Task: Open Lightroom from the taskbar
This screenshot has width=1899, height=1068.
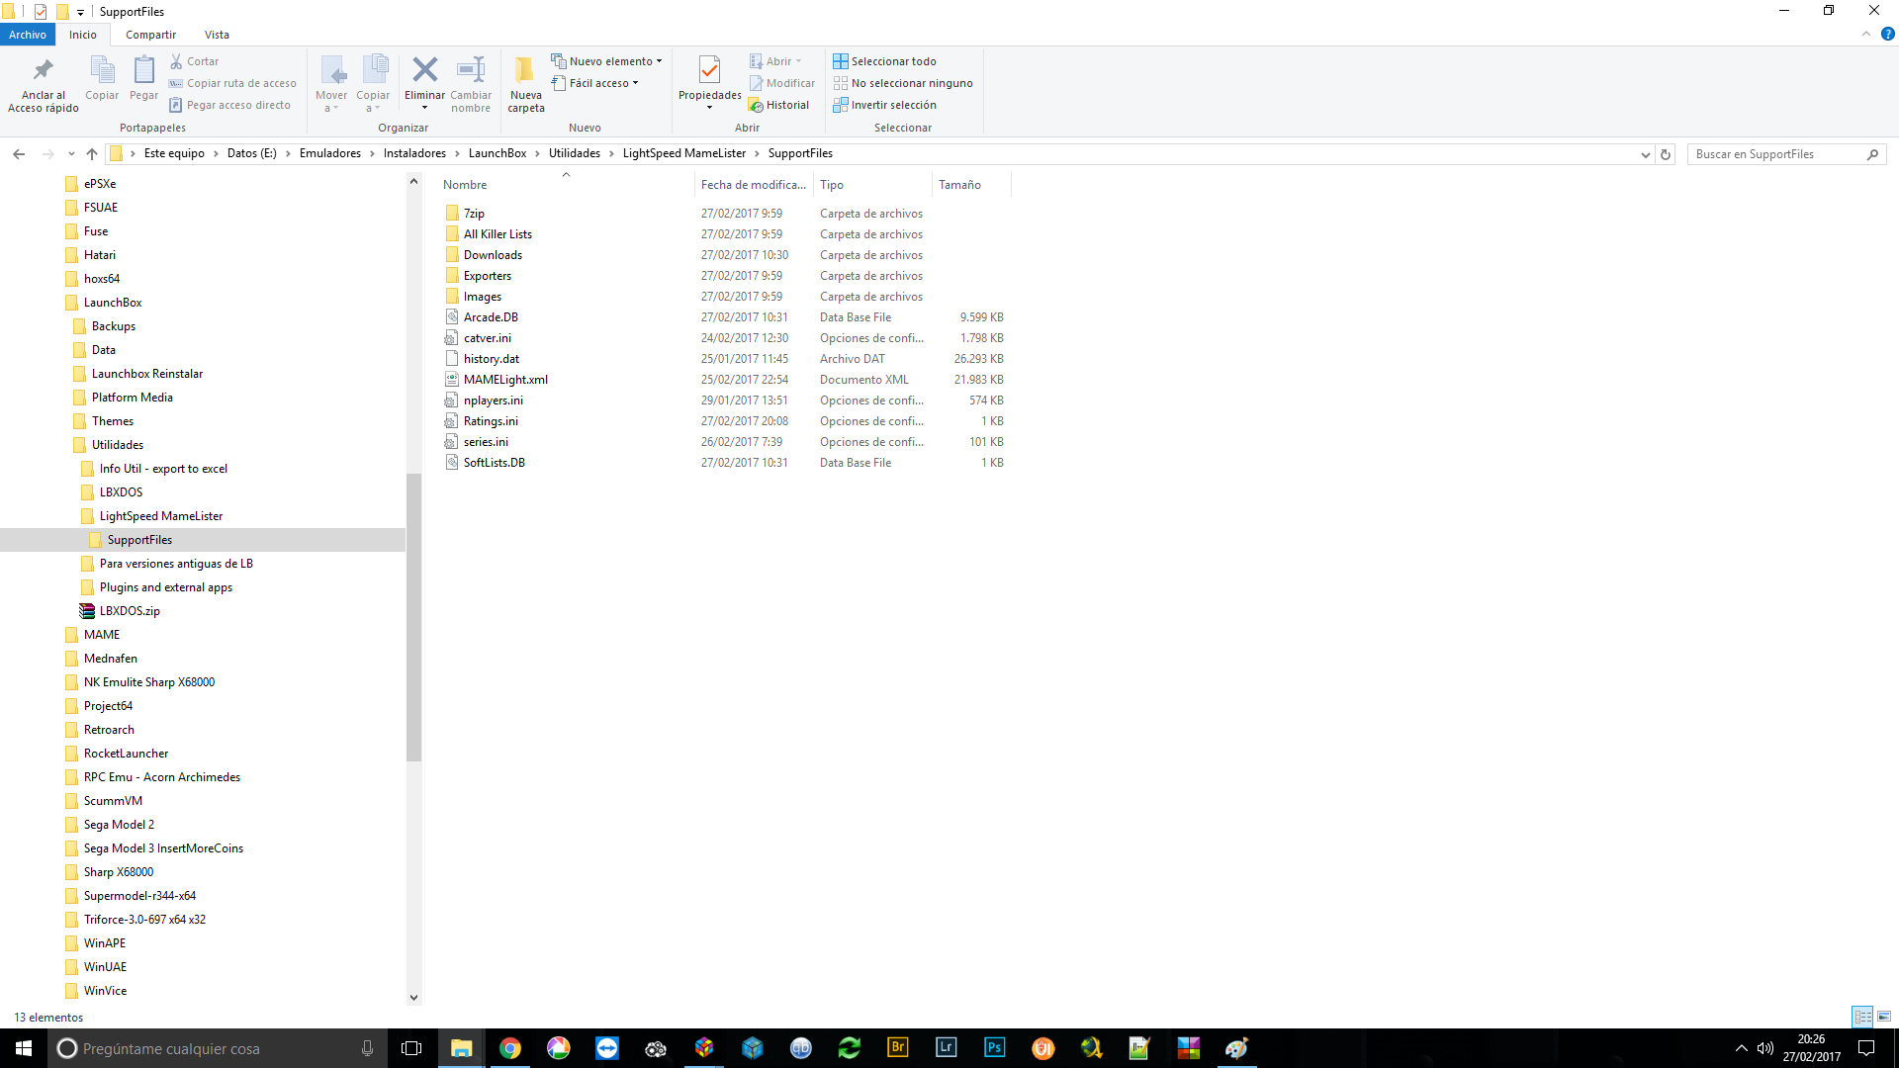Action: [947, 1048]
